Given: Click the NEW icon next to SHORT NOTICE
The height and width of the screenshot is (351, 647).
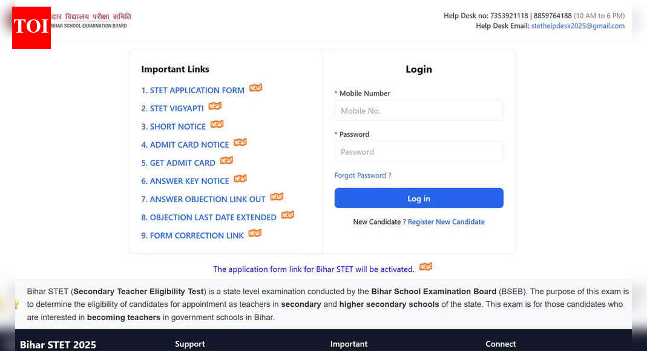Looking at the screenshot, I should point(217,124).
